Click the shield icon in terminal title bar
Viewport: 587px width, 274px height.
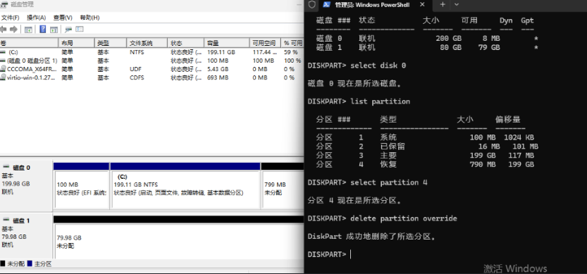pyautogui.click(x=312, y=4)
